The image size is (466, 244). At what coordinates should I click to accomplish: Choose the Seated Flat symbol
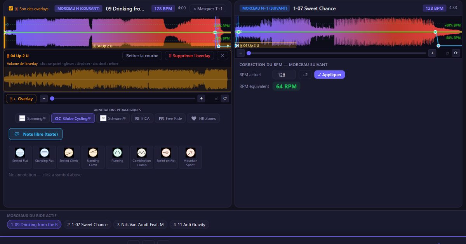tap(20, 157)
